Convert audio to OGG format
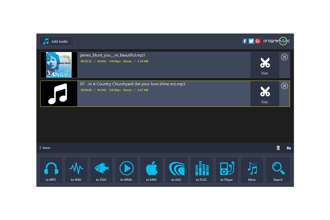330x220 pixels. 101,170
